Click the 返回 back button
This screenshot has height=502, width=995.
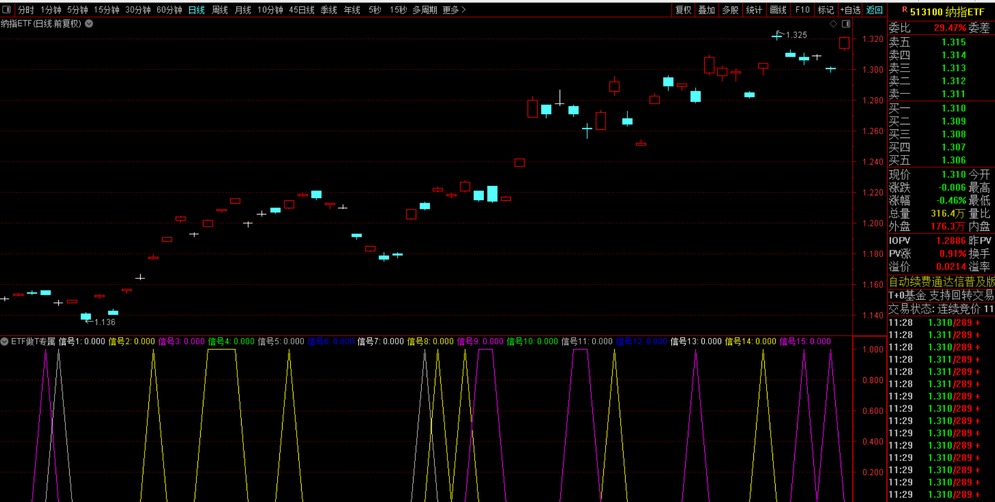(874, 10)
